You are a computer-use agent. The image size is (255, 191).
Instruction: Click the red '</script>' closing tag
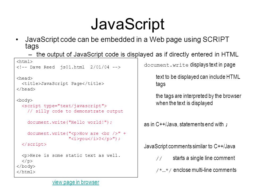34,144
